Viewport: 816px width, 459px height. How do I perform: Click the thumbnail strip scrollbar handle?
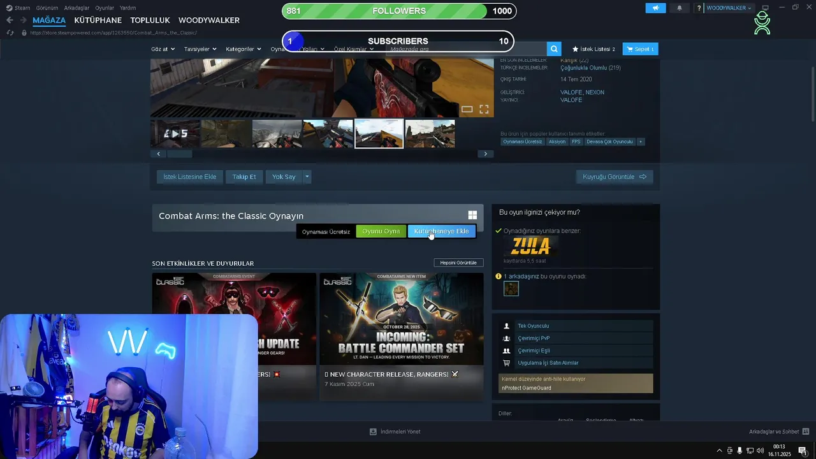[x=179, y=154]
